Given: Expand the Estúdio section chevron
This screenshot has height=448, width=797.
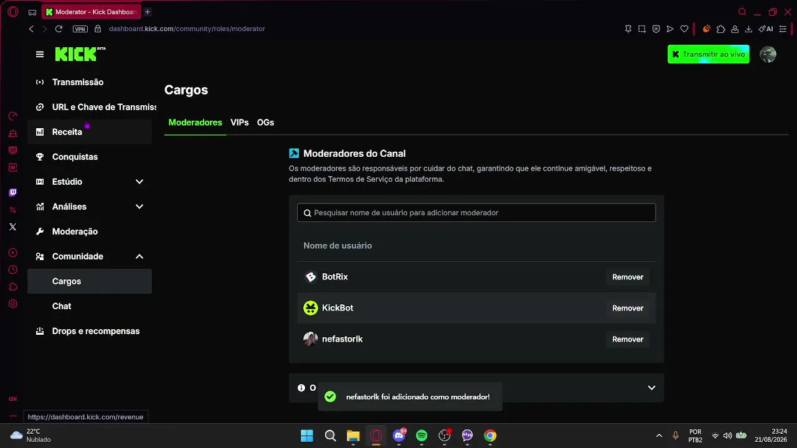Looking at the screenshot, I should point(139,182).
